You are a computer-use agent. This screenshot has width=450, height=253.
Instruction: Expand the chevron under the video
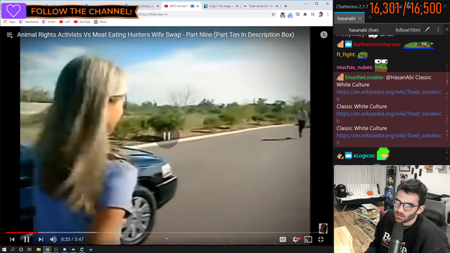point(167,238)
